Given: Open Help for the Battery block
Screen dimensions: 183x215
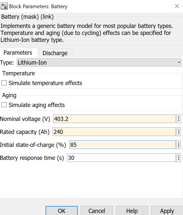Looking at the screenshot, I should click(x=132, y=211).
